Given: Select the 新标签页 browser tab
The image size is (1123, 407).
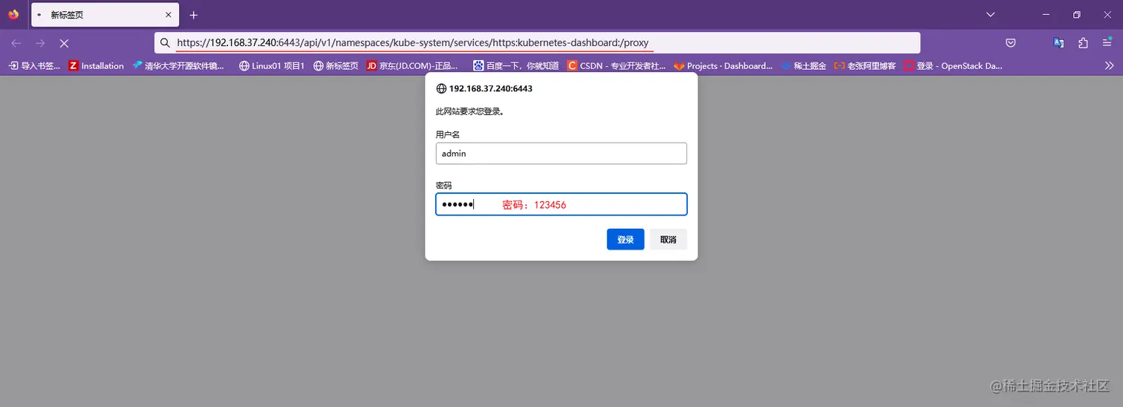Looking at the screenshot, I should (105, 15).
